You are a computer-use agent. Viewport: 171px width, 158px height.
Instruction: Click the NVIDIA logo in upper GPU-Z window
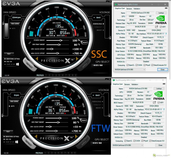tap(161, 20)
